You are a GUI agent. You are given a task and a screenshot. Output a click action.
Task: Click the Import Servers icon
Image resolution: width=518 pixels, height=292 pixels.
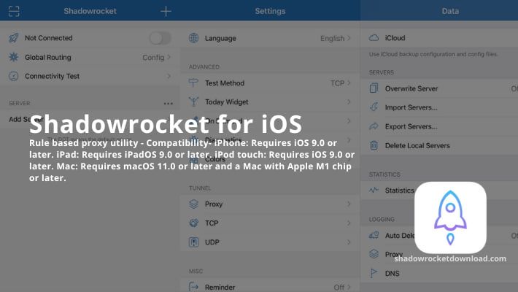pyautogui.click(x=374, y=107)
